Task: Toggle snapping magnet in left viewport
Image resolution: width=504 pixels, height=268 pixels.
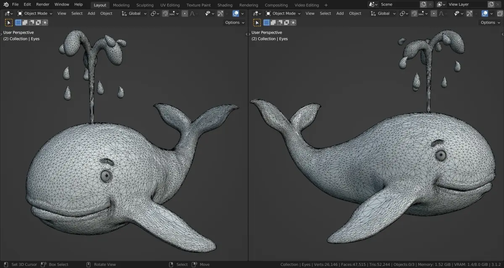Action: coord(165,13)
